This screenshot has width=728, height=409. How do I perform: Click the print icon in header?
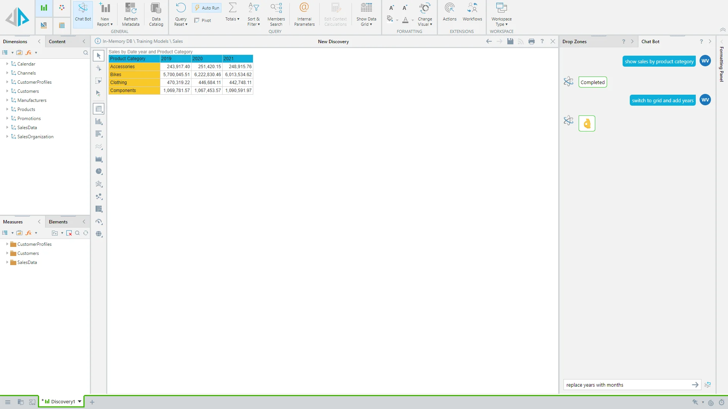click(x=532, y=41)
